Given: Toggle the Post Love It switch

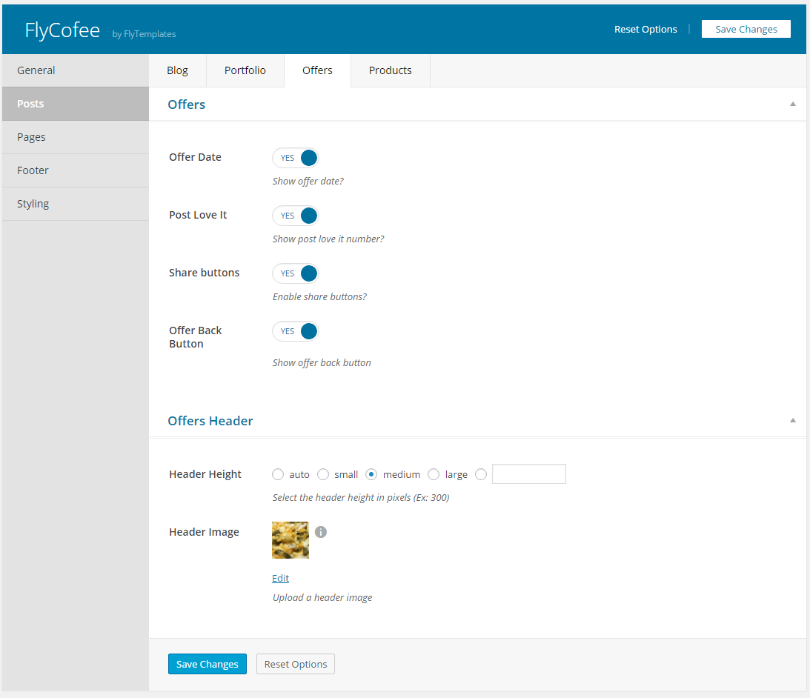Looking at the screenshot, I should 296,216.
